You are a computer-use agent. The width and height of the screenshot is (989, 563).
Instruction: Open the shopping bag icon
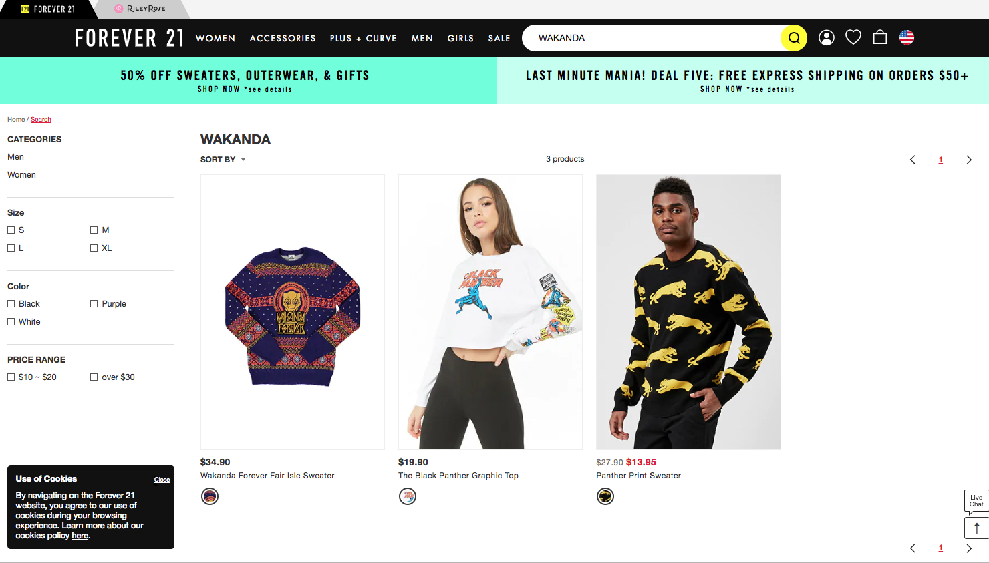coord(880,37)
